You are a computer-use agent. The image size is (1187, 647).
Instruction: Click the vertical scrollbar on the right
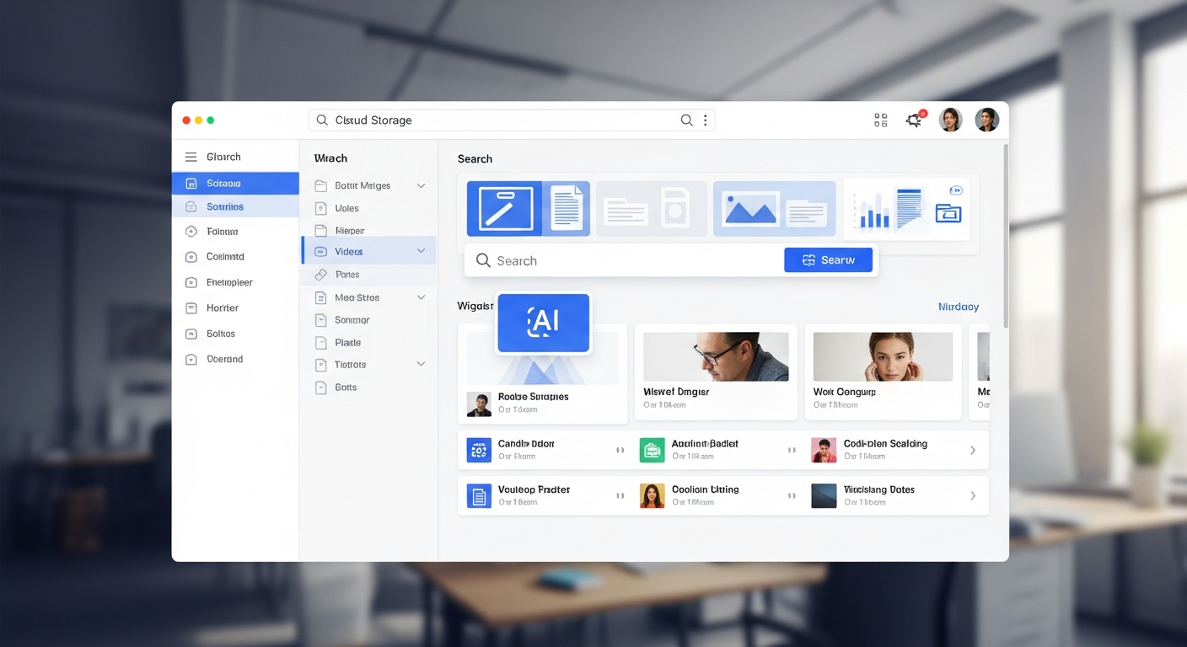click(x=1004, y=236)
